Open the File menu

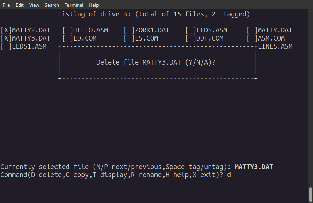(6, 5)
